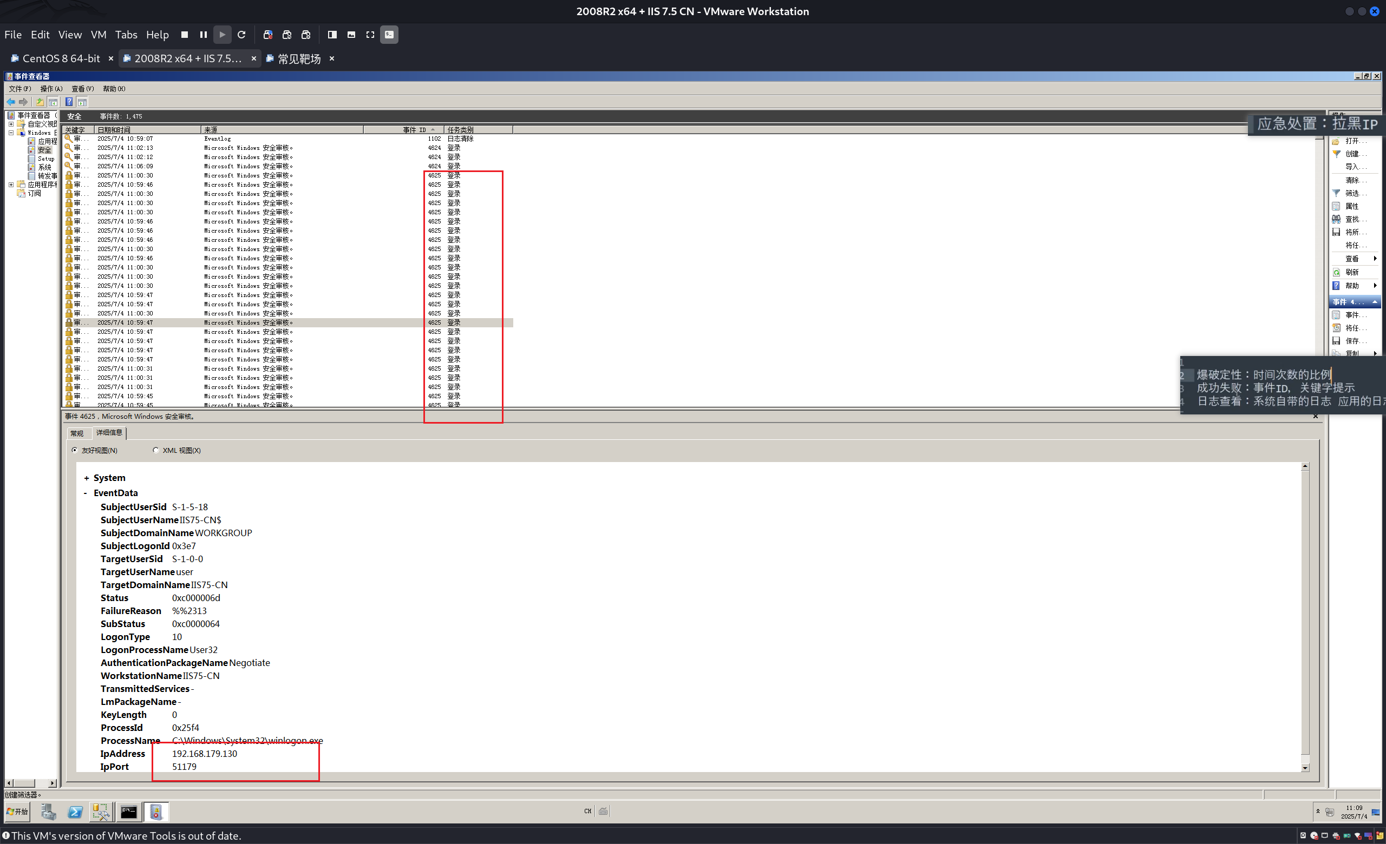Click the 刷新 refresh action
The height and width of the screenshot is (844, 1386).
click(1351, 272)
